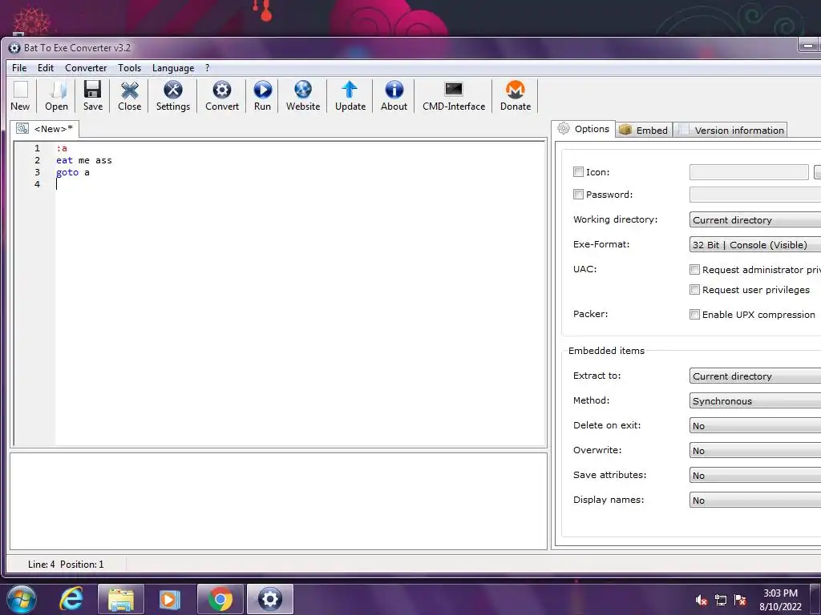Open the Overwrite dropdown
This screenshot has width=821, height=615.
[755, 451]
